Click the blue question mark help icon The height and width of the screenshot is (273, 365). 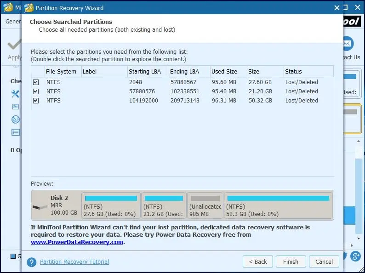31,262
